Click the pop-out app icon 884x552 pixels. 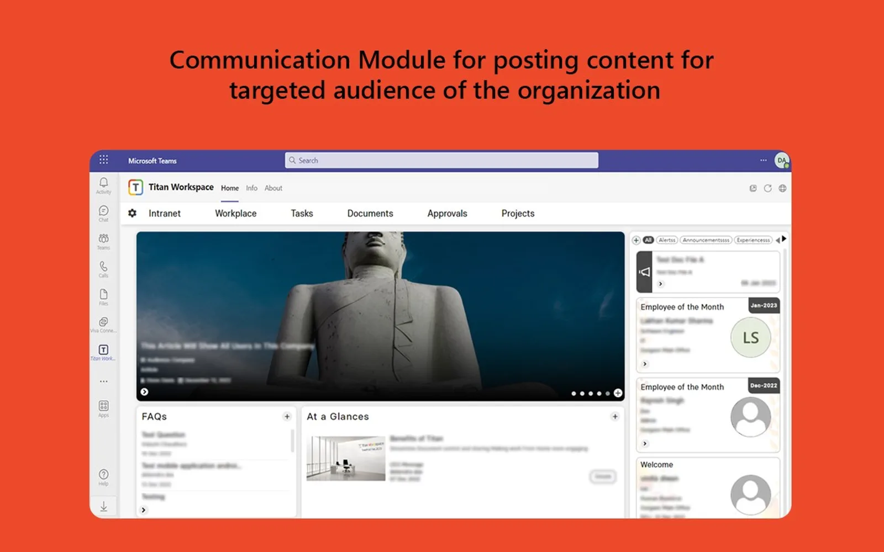(753, 188)
